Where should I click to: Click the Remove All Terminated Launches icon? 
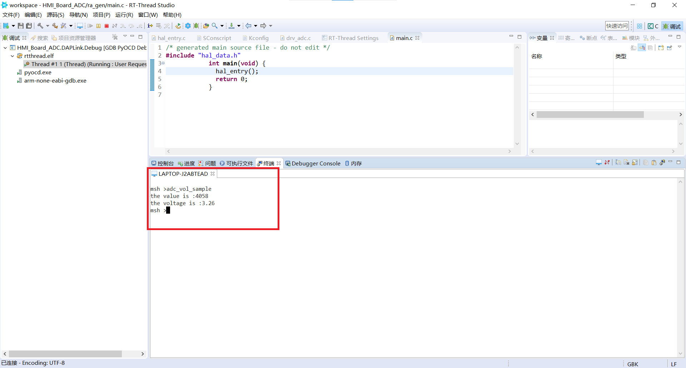[115, 37]
